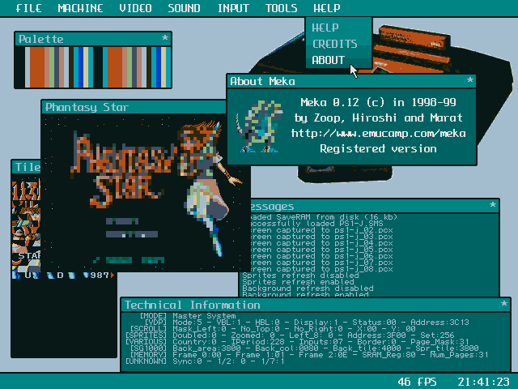This screenshot has height=389, width=518.
Task: Close Technical Information window via asterisk
Action: (x=503, y=304)
